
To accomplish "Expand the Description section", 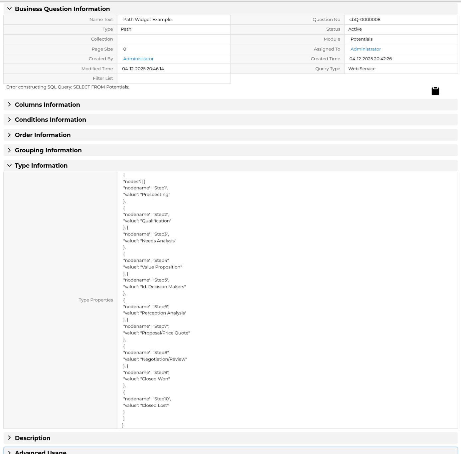I will [231, 438].
